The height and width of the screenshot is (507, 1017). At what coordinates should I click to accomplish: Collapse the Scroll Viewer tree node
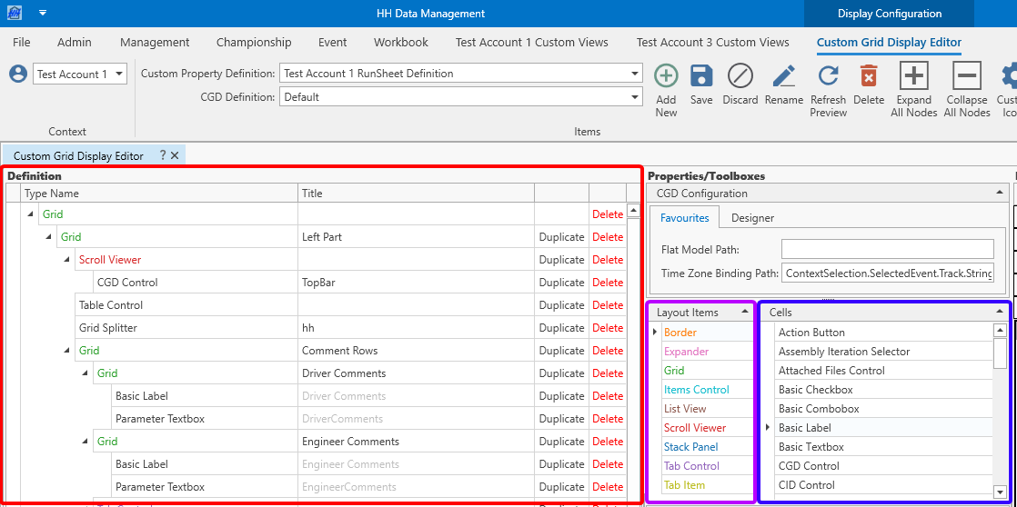pos(67,260)
